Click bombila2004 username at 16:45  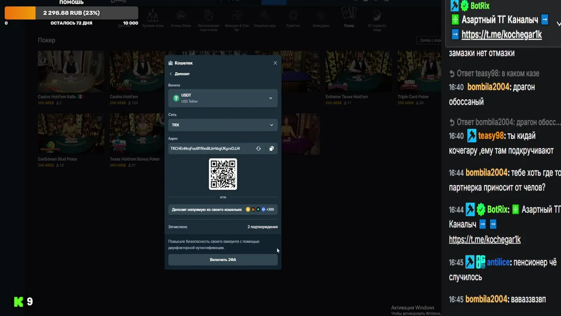point(486,299)
